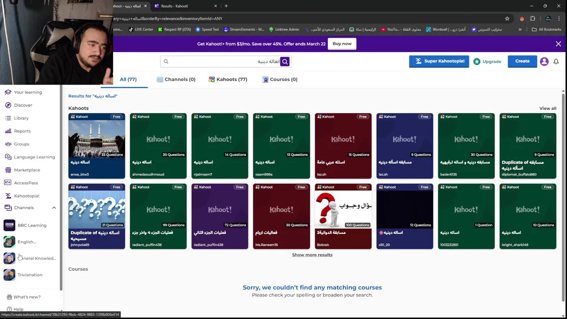Open the Trivianation channel
The width and height of the screenshot is (567, 319).
point(23,275)
